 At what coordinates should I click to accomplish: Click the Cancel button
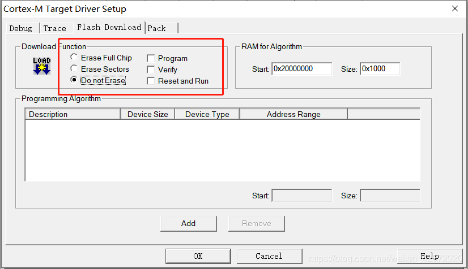pos(269,256)
